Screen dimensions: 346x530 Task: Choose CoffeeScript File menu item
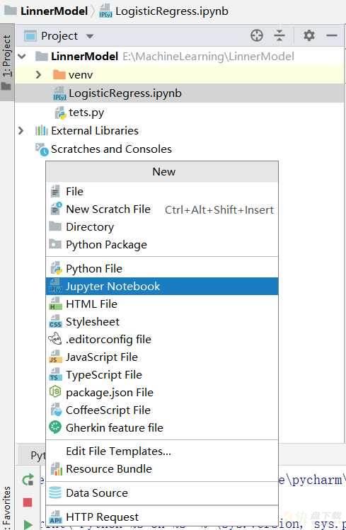click(162, 410)
